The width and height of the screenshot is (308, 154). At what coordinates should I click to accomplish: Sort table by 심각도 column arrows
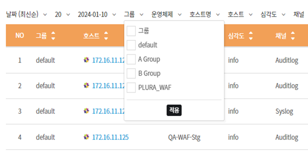(x=251, y=36)
